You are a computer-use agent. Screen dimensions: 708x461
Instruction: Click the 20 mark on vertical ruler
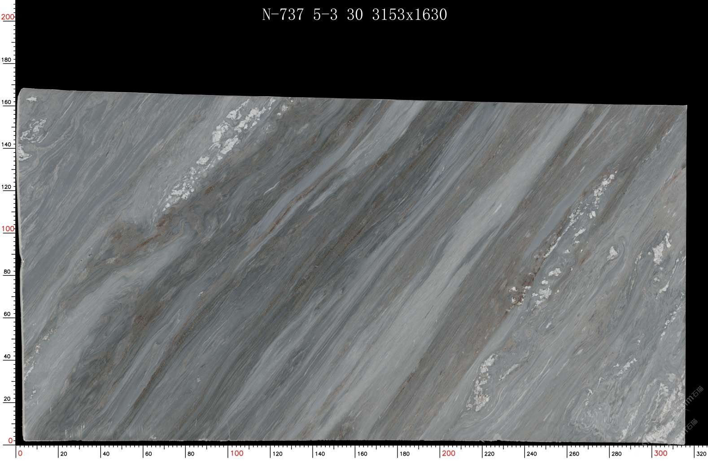click(x=7, y=398)
